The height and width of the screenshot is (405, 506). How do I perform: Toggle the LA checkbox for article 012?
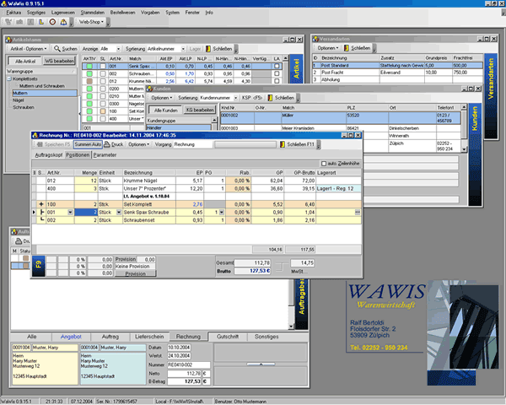pos(277,81)
